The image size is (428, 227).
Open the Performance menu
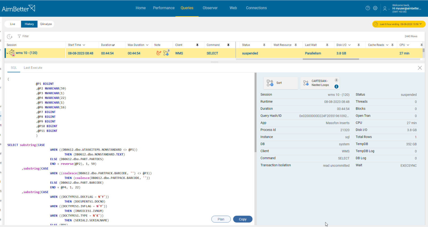point(164,8)
